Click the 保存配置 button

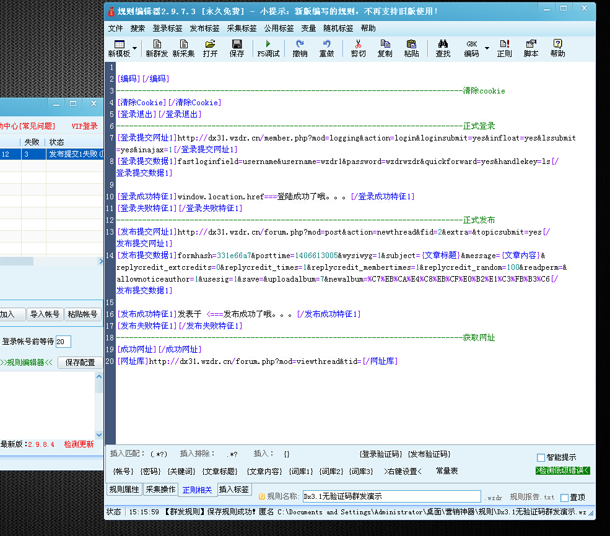80,363
